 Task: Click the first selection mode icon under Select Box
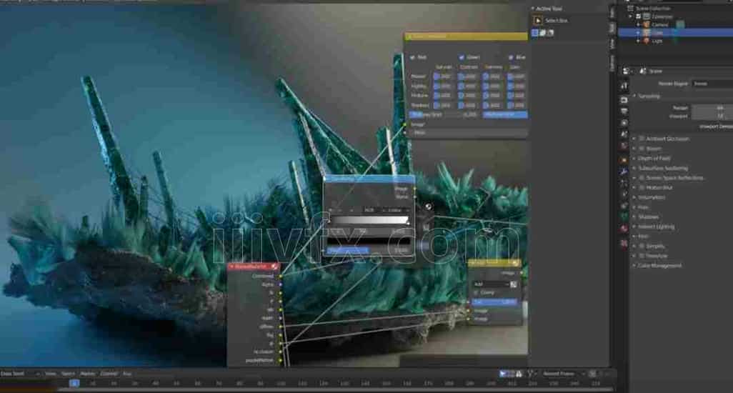pyautogui.click(x=535, y=33)
